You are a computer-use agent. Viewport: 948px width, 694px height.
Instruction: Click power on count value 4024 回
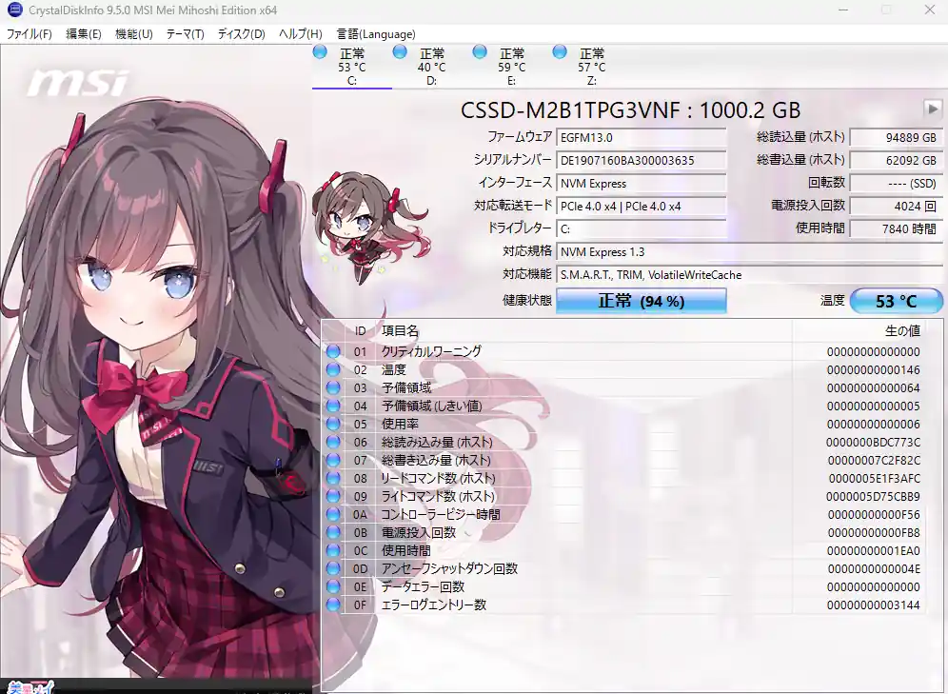coord(896,207)
